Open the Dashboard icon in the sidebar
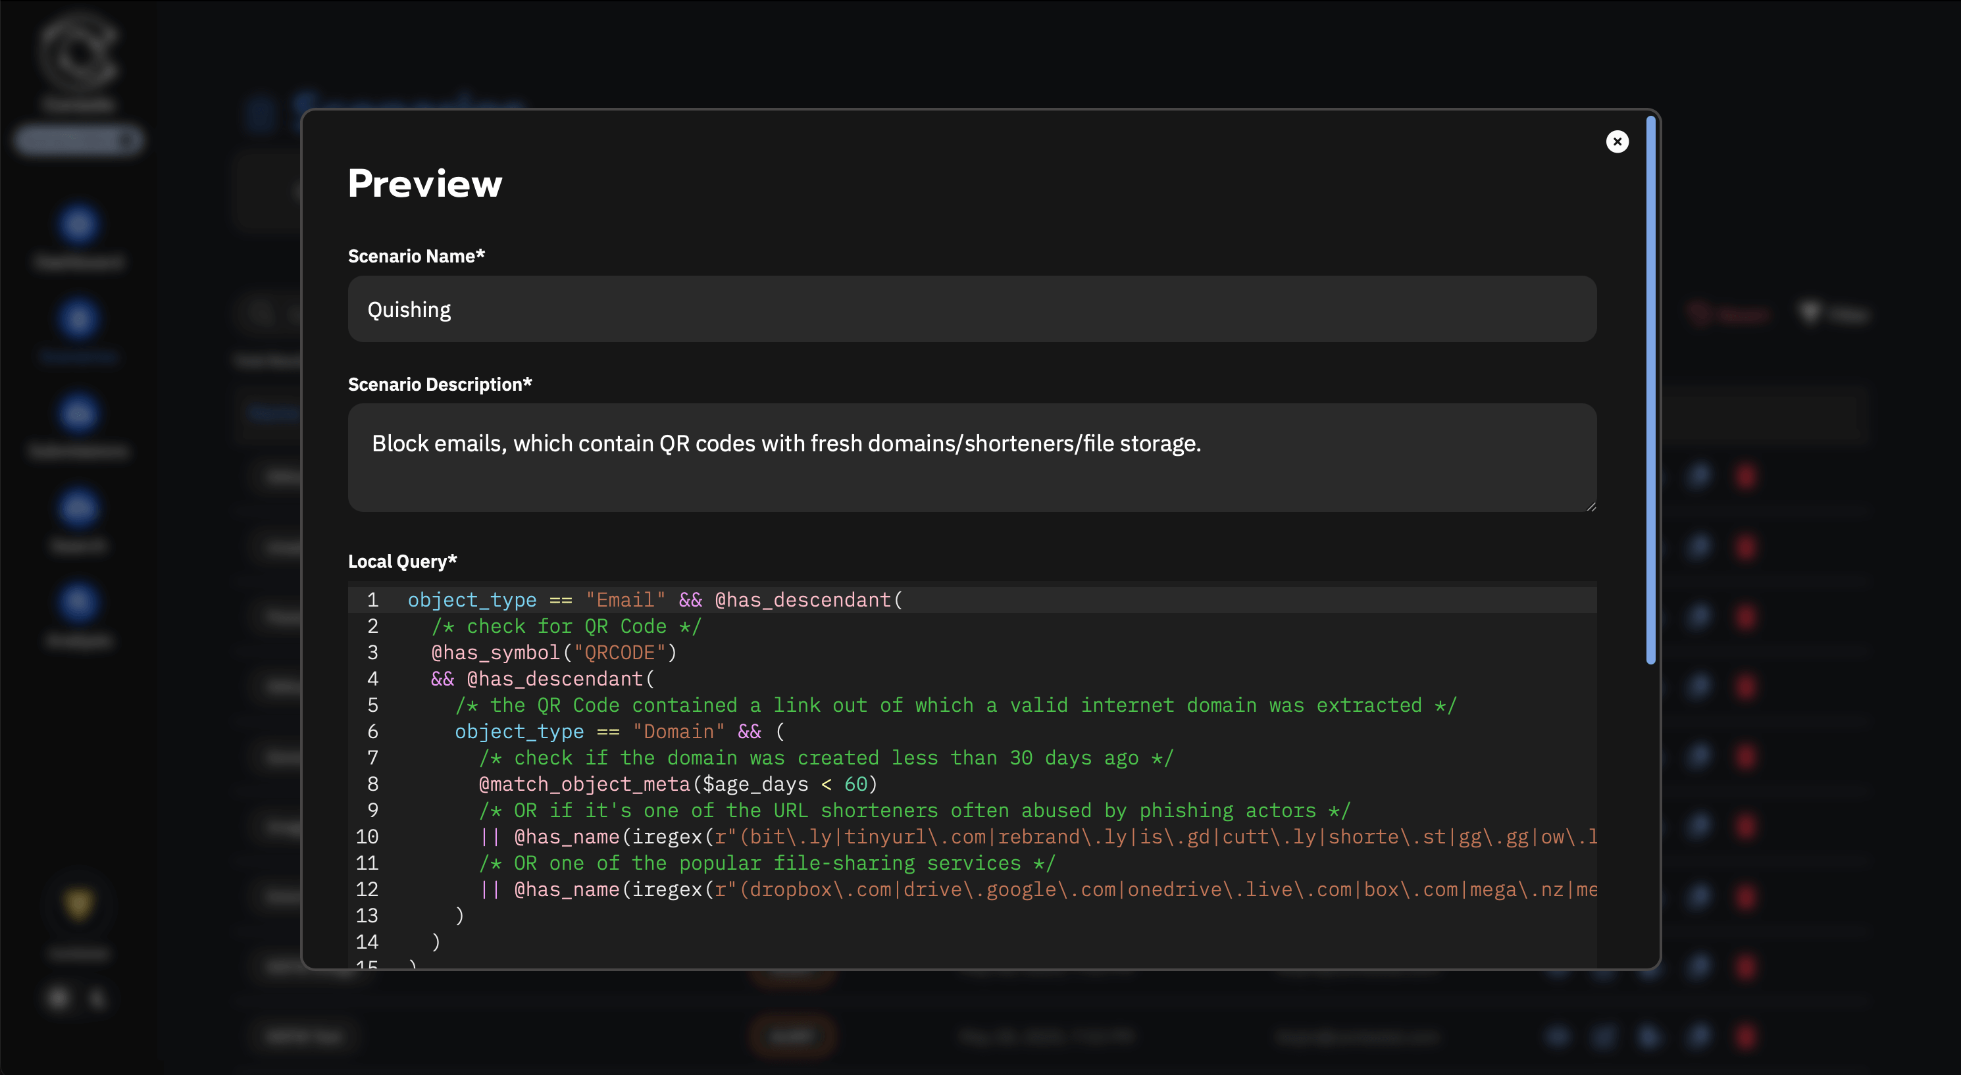Screen dimensions: 1961x1075 click(x=78, y=224)
